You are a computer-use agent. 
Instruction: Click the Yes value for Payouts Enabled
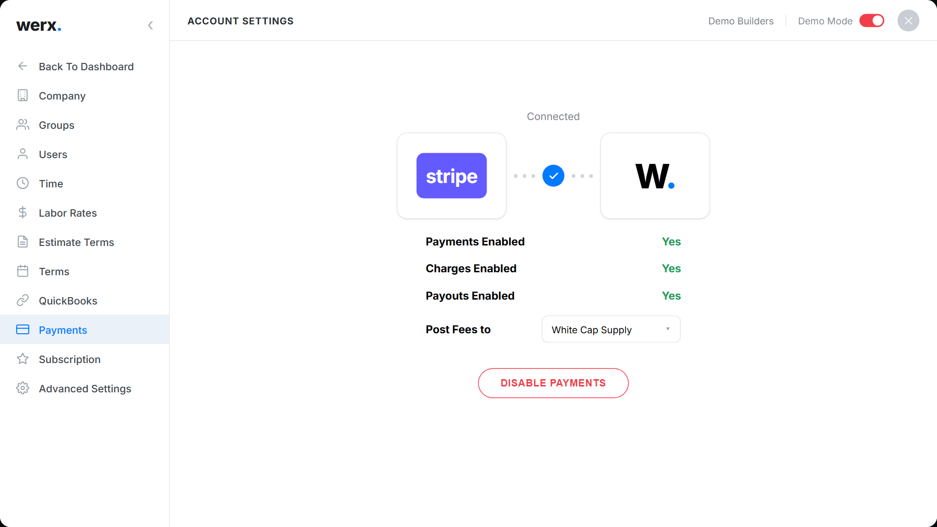point(671,296)
